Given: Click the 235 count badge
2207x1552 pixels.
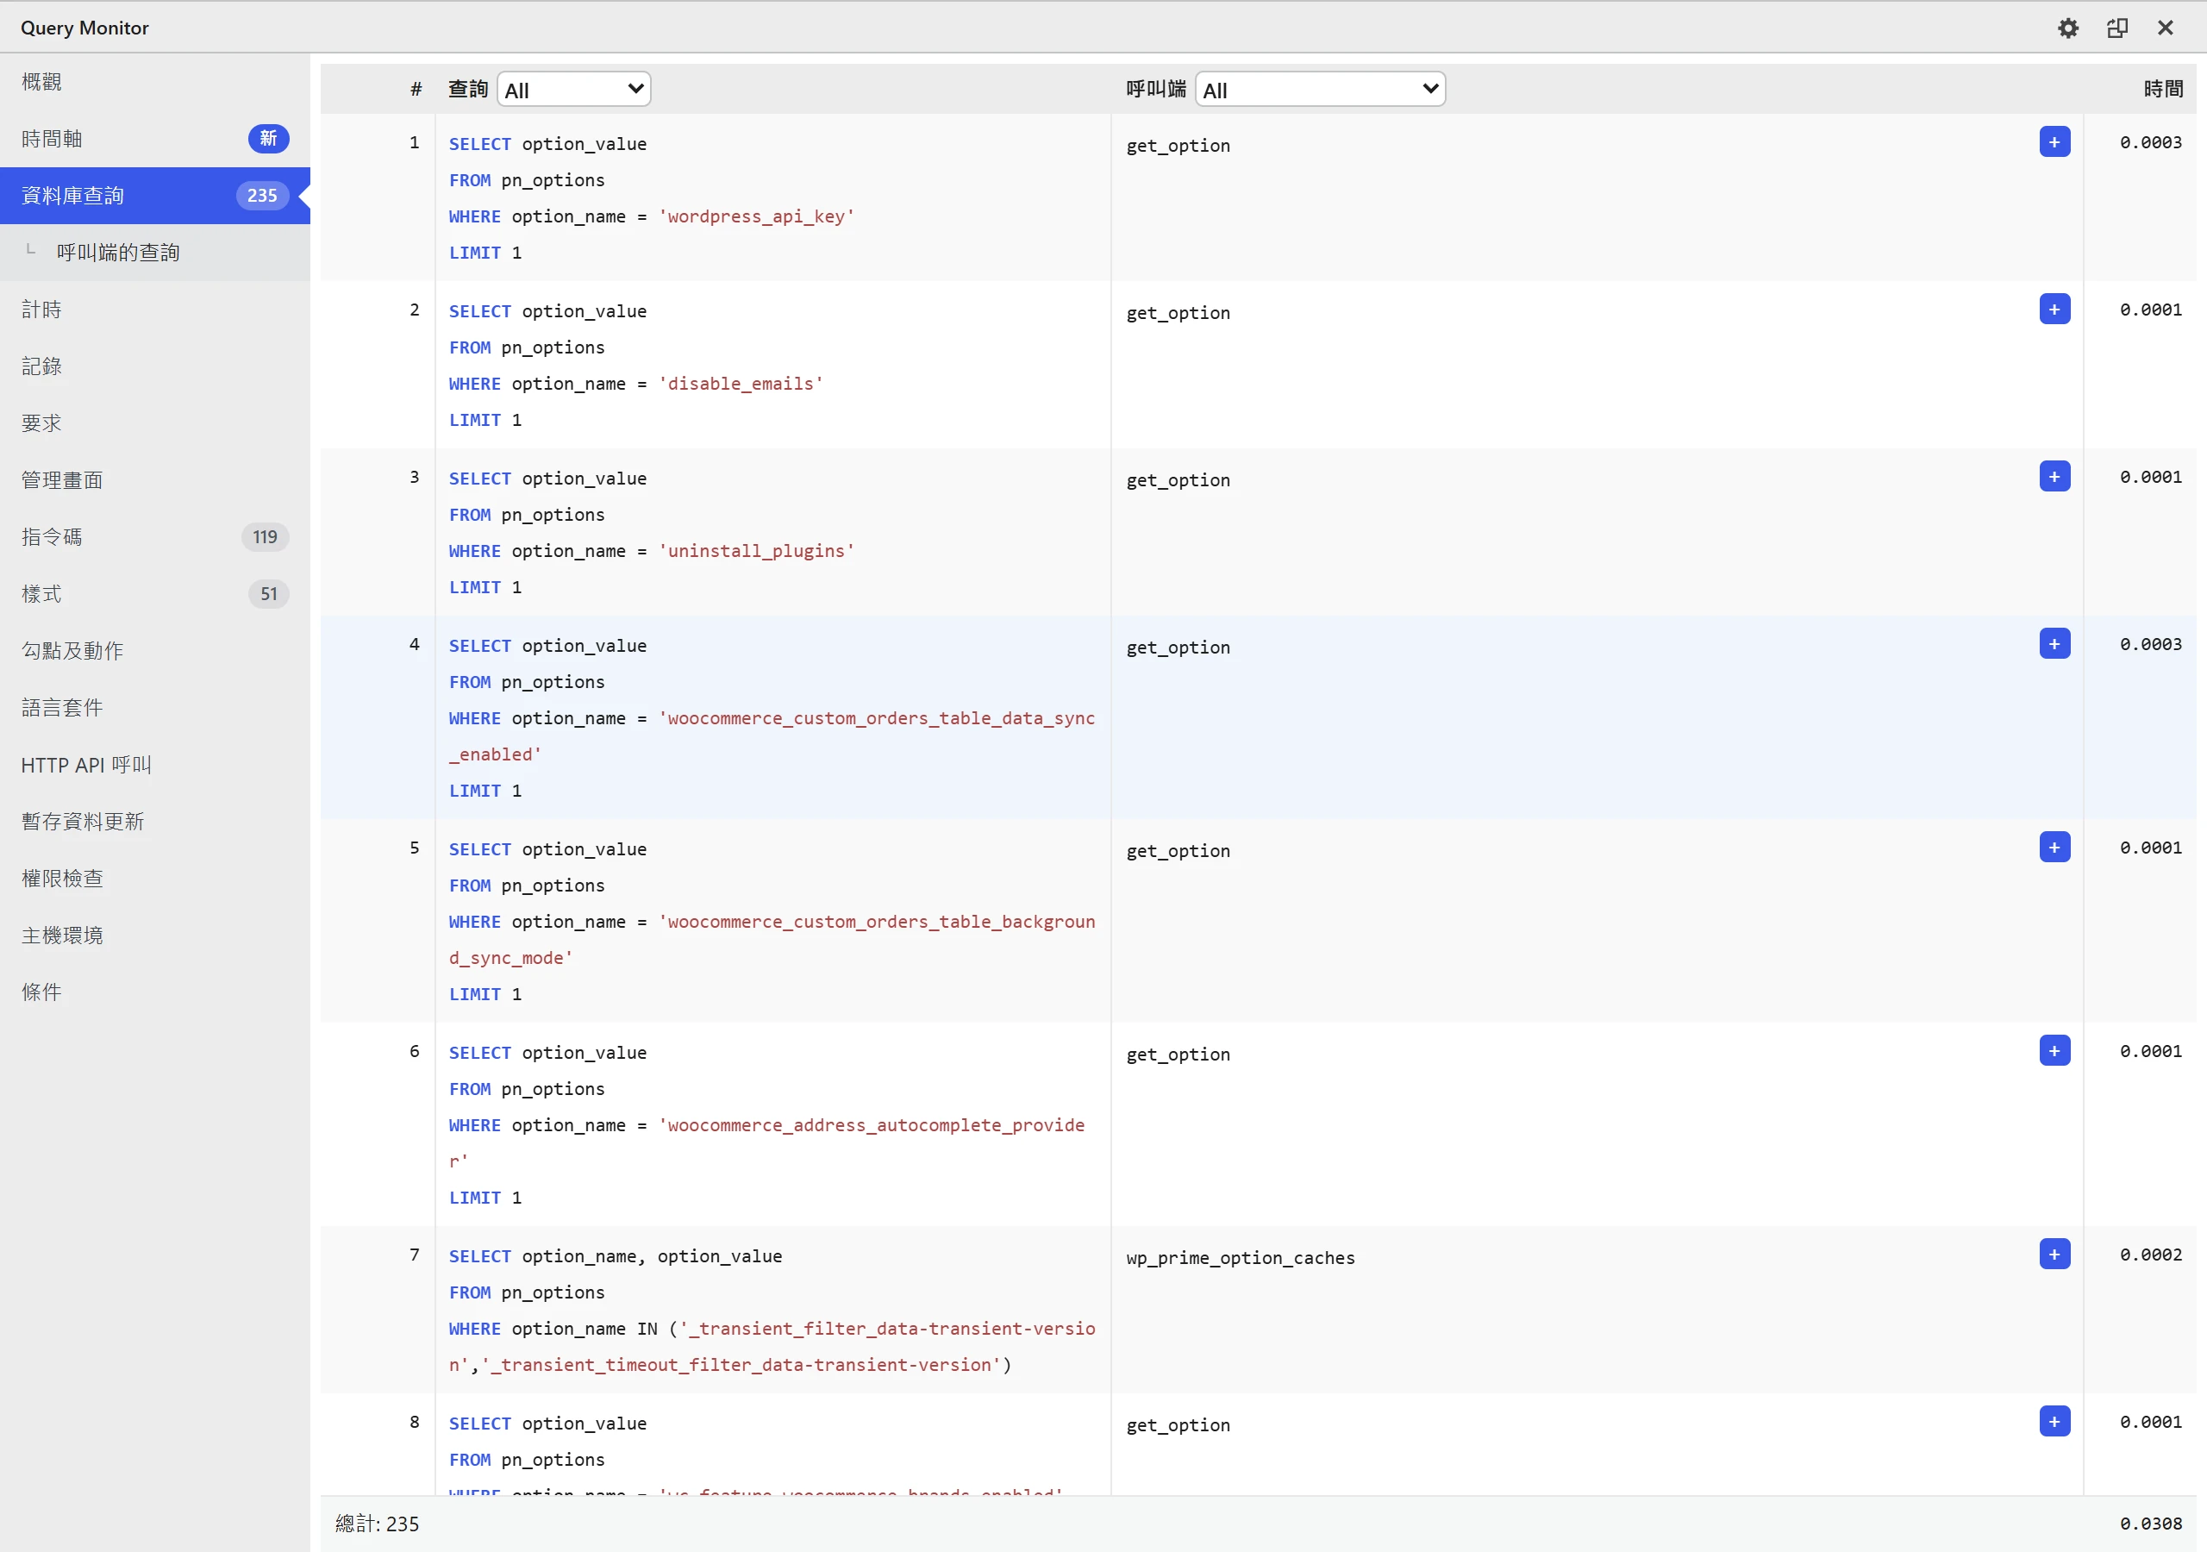Looking at the screenshot, I should 261,195.
